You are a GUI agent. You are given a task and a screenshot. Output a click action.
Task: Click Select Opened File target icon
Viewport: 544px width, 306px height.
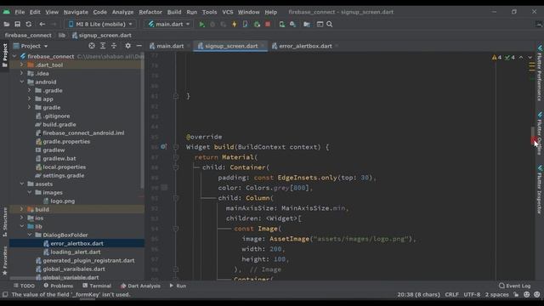[92, 46]
